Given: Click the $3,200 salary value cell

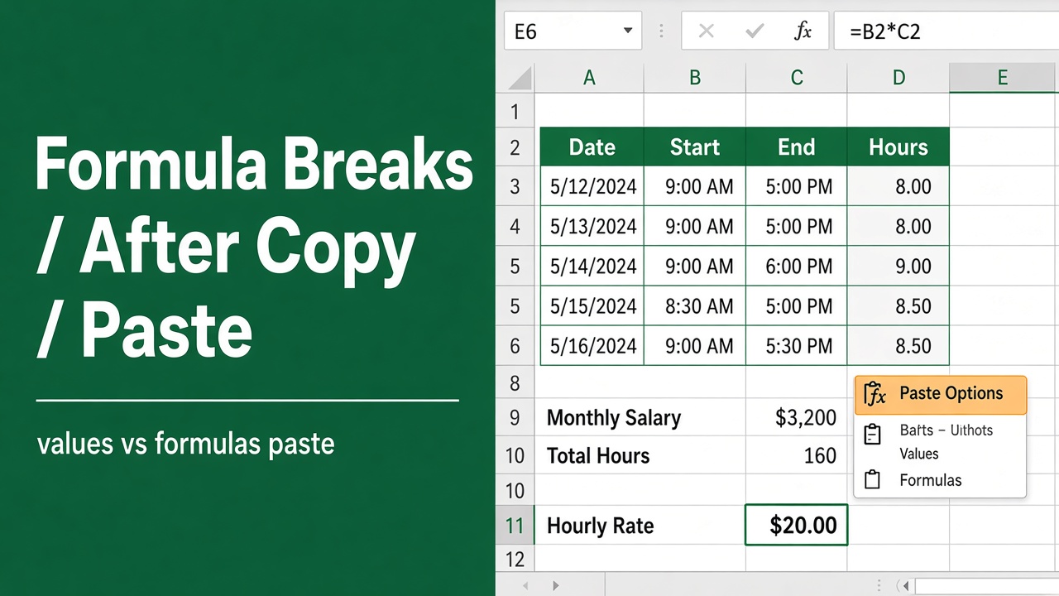Looking at the screenshot, I should pyautogui.click(x=797, y=418).
